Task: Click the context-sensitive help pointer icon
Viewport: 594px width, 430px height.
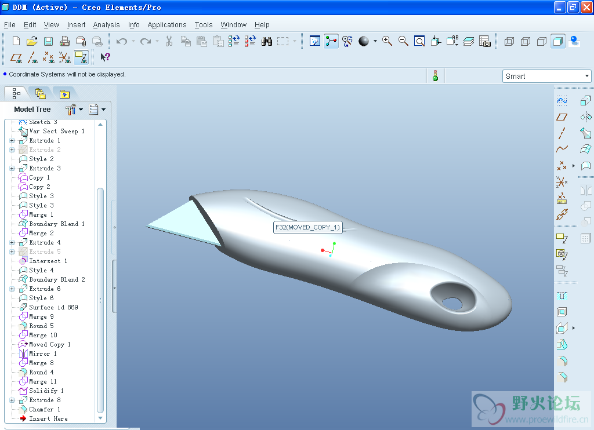Action: point(105,57)
